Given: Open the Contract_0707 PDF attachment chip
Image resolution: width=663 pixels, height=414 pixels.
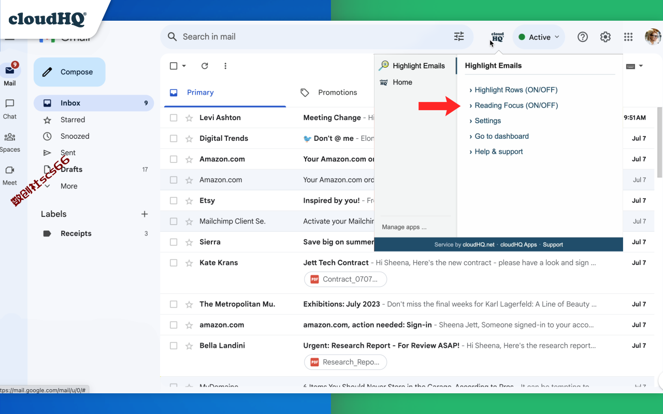Looking at the screenshot, I should 345,279.
